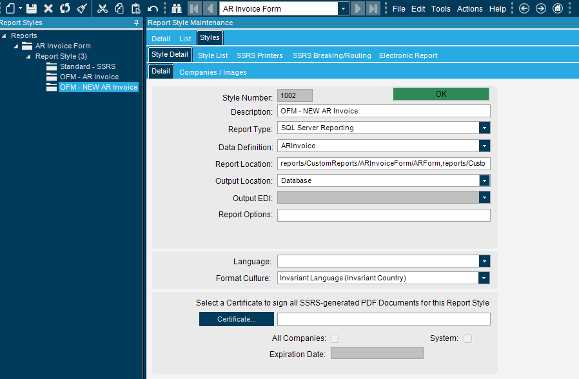579x379 pixels.
Task: Select the Style Detail tab
Action: pos(170,54)
